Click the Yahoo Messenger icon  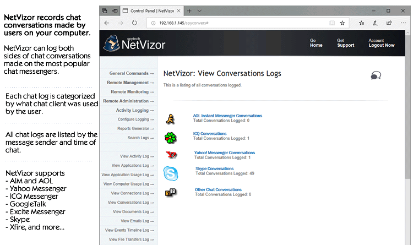coord(171,154)
